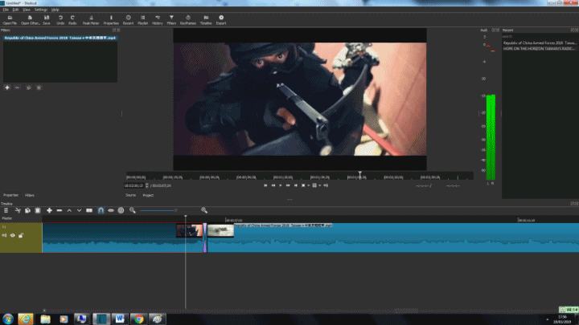Click the timeline cut (scissors) icon

[17, 210]
